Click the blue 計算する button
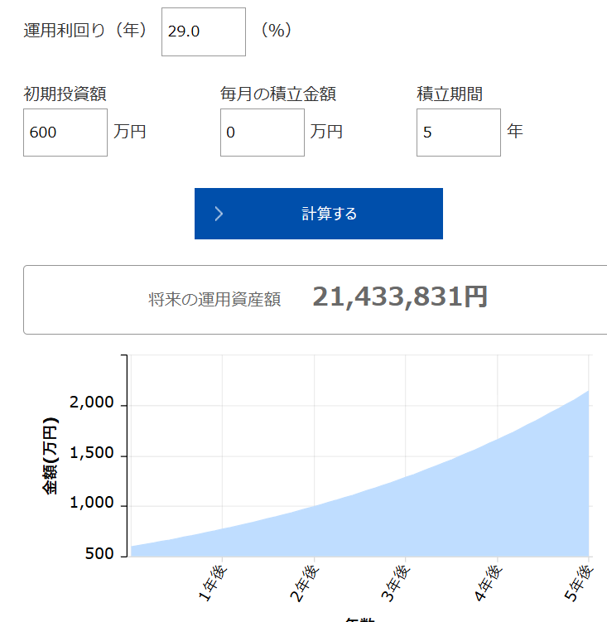This screenshot has width=607, height=622. coord(319,214)
